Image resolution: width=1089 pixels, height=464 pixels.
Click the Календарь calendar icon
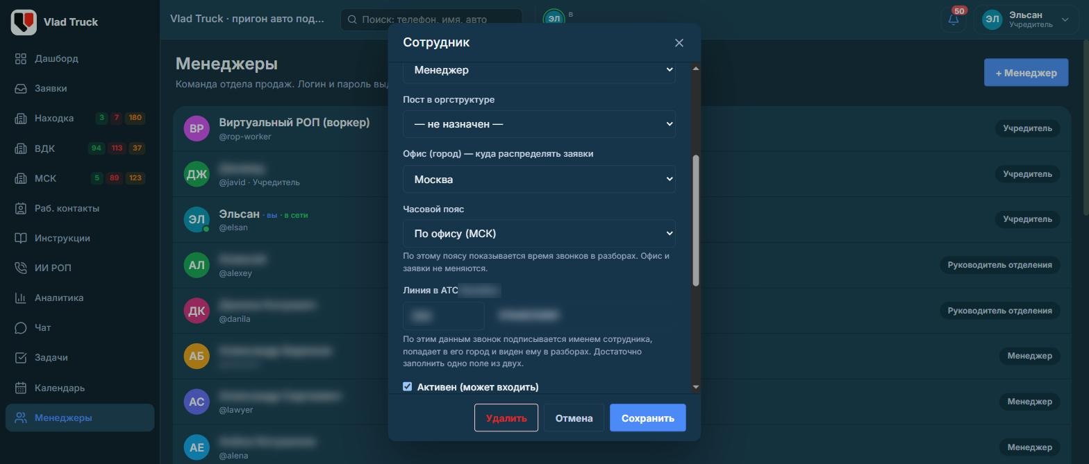point(21,388)
